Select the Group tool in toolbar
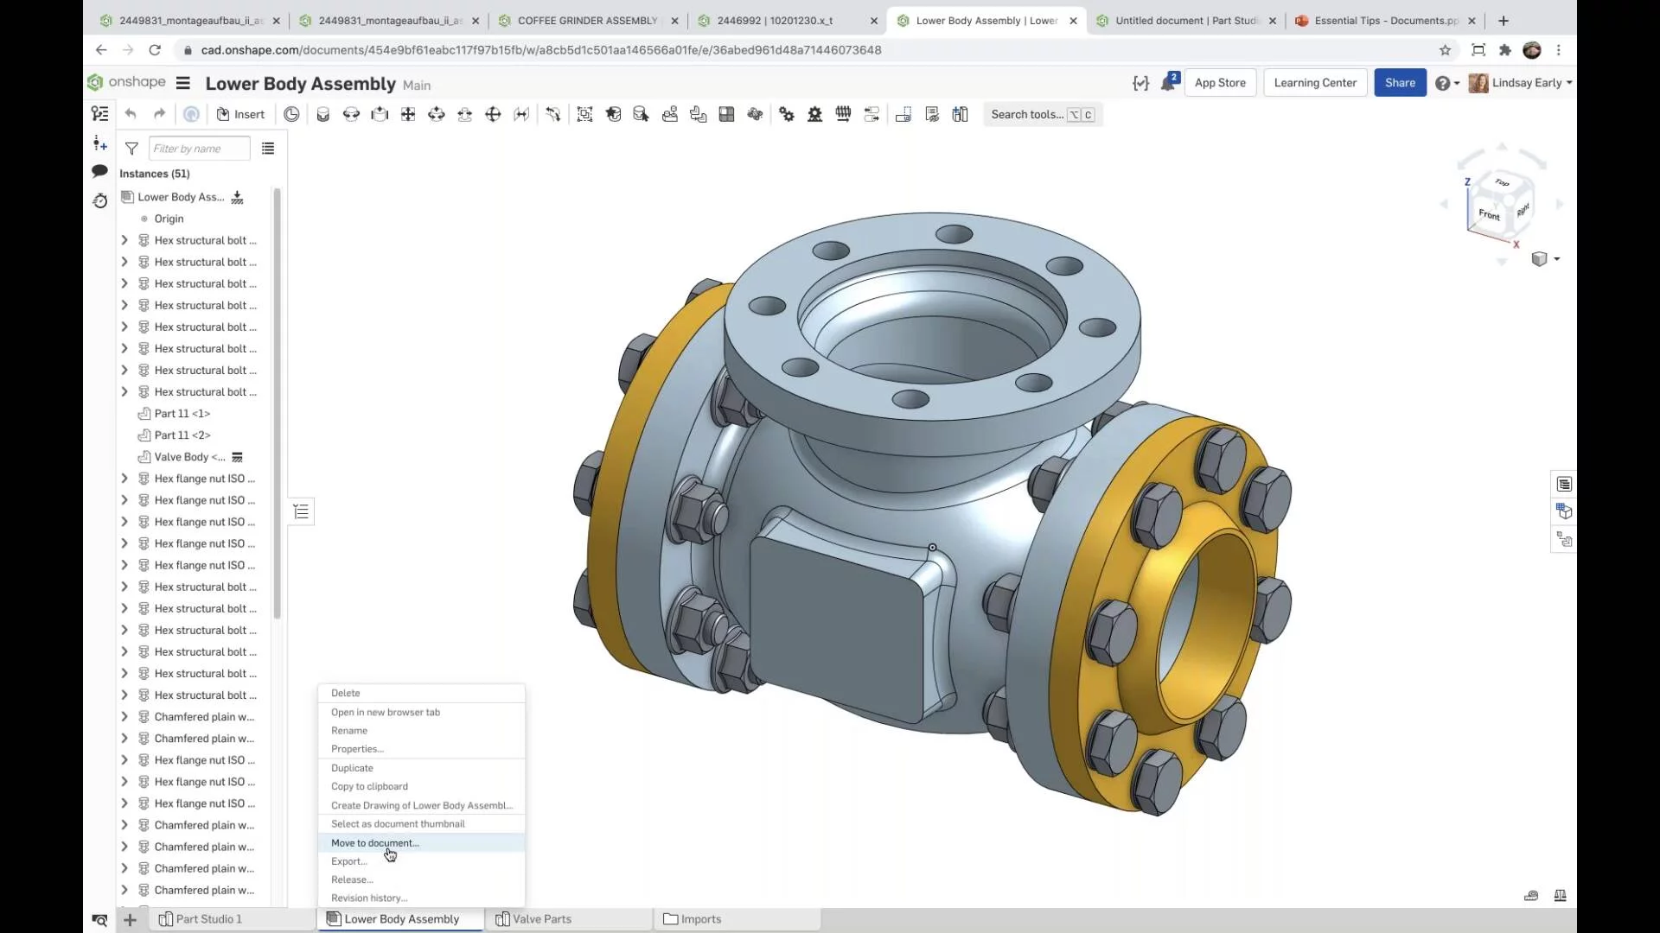Screen dimensions: 1660x933 (x=584, y=114)
